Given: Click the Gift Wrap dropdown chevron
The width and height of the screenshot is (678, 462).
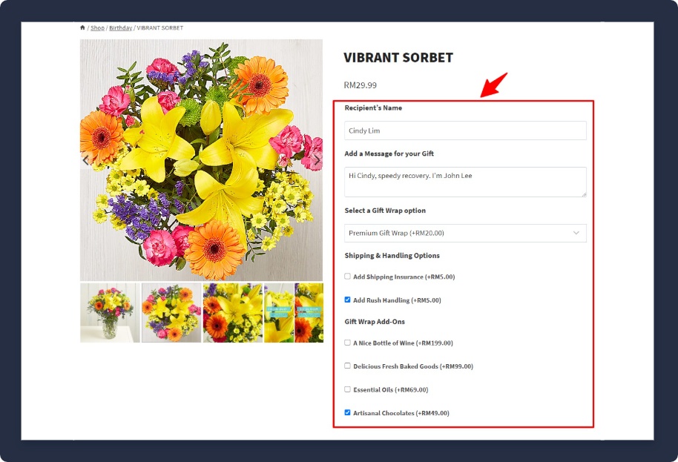Looking at the screenshot, I should pyautogui.click(x=576, y=233).
